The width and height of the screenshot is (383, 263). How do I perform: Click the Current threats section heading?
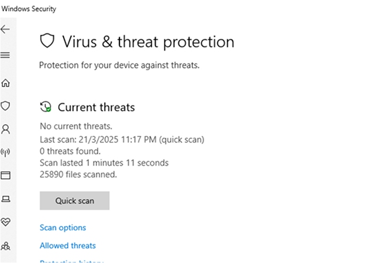(x=96, y=108)
